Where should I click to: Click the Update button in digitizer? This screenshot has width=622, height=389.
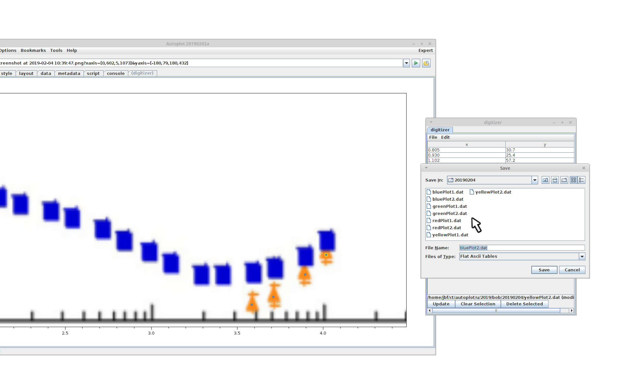[x=441, y=304]
